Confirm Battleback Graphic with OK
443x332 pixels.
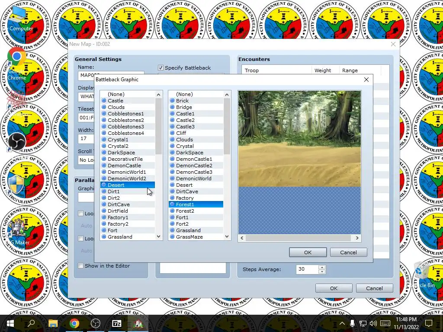click(308, 252)
